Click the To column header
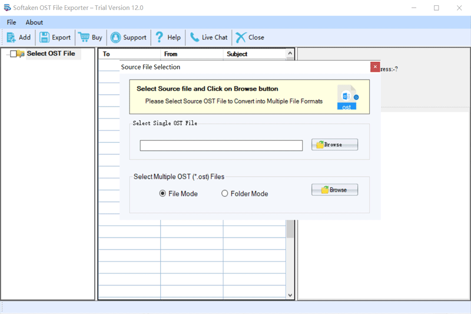471x314 pixels. pos(130,54)
